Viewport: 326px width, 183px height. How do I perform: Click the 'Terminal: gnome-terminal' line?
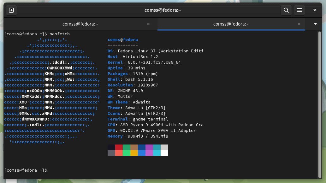138,119
